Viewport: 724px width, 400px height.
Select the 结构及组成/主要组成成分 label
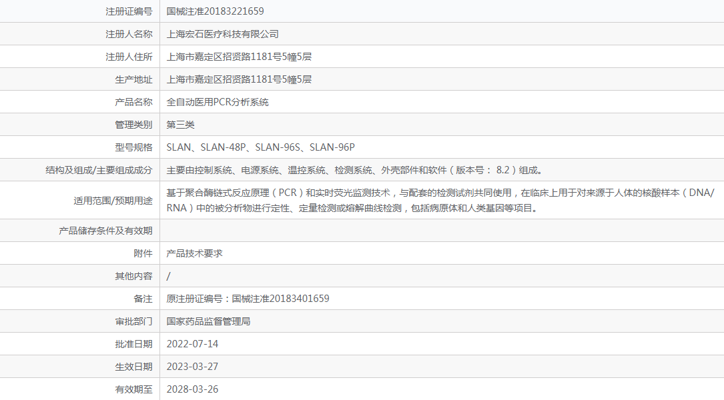point(99,170)
